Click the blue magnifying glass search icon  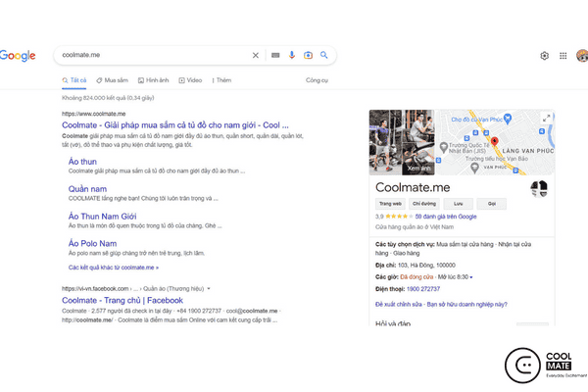[x=324, y=55]
